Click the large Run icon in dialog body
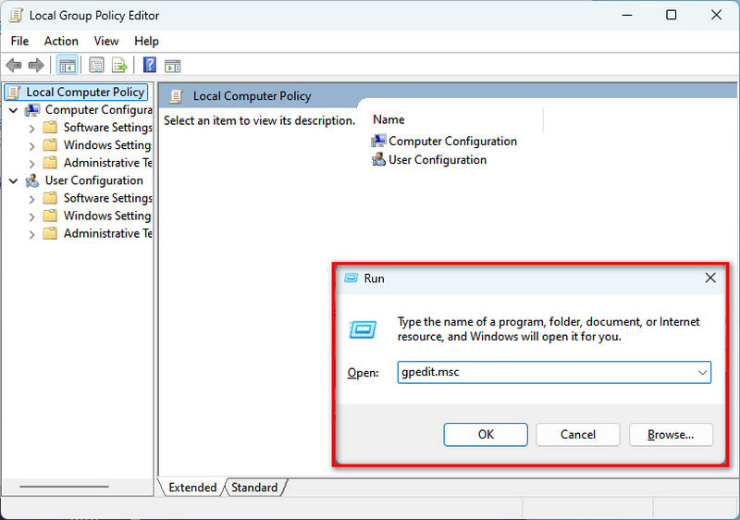This screenshot has height=520, width=740. 363,328
